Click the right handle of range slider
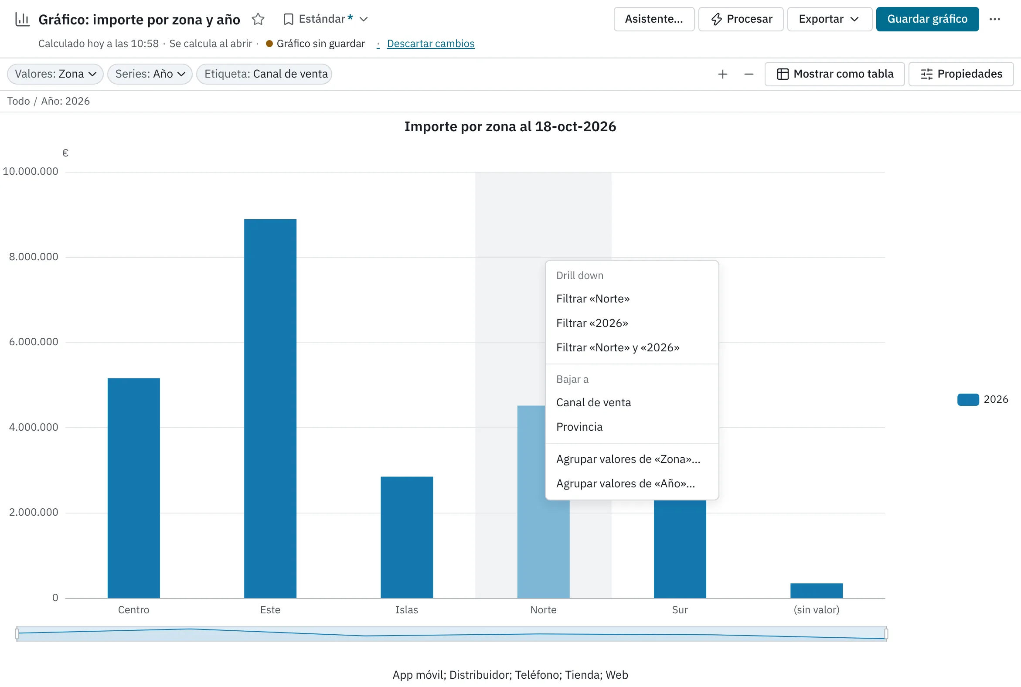 pos(886,633)
